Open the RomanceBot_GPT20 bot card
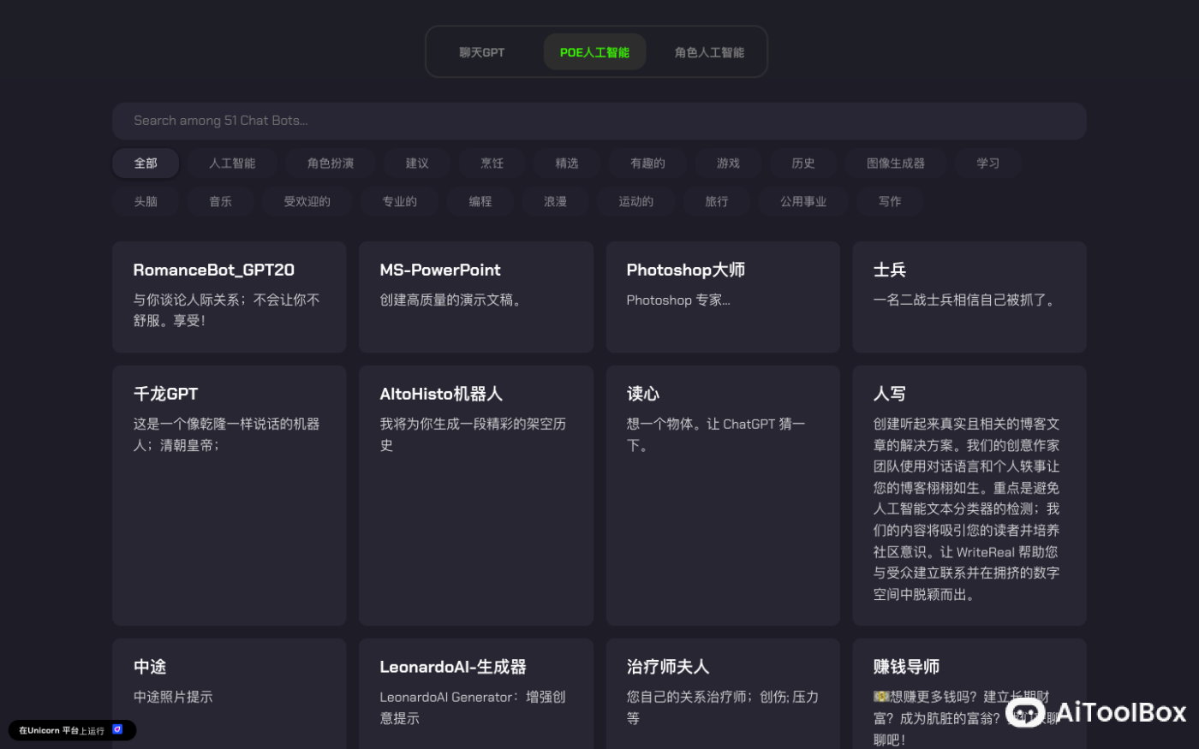Image resolution: width=1199 pixels, height=749 pixels. click(229, 296)
